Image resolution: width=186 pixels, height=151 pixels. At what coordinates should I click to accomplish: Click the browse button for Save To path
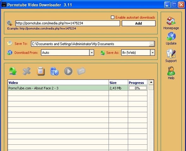(152, 44)
